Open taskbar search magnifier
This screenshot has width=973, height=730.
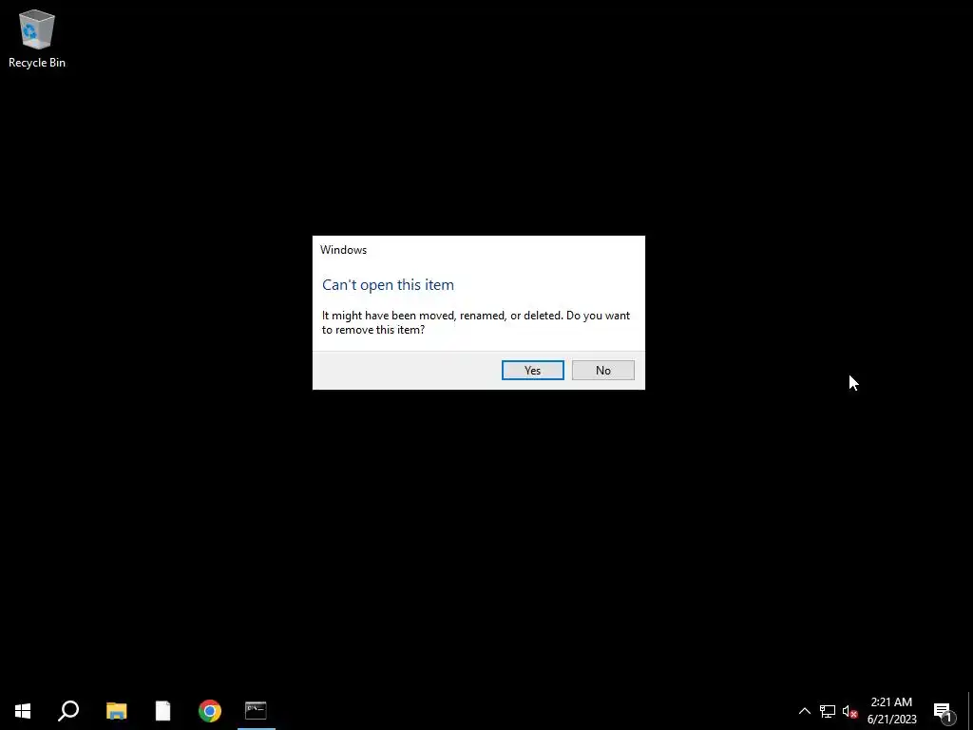coord(68,710)
